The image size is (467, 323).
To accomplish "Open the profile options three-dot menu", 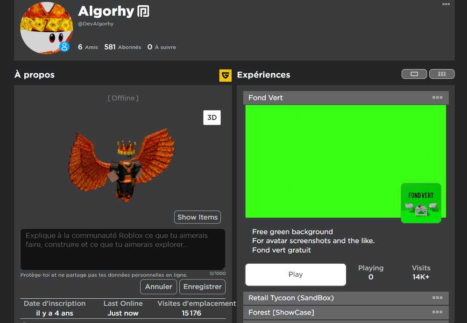I will (x=446, y=4).
